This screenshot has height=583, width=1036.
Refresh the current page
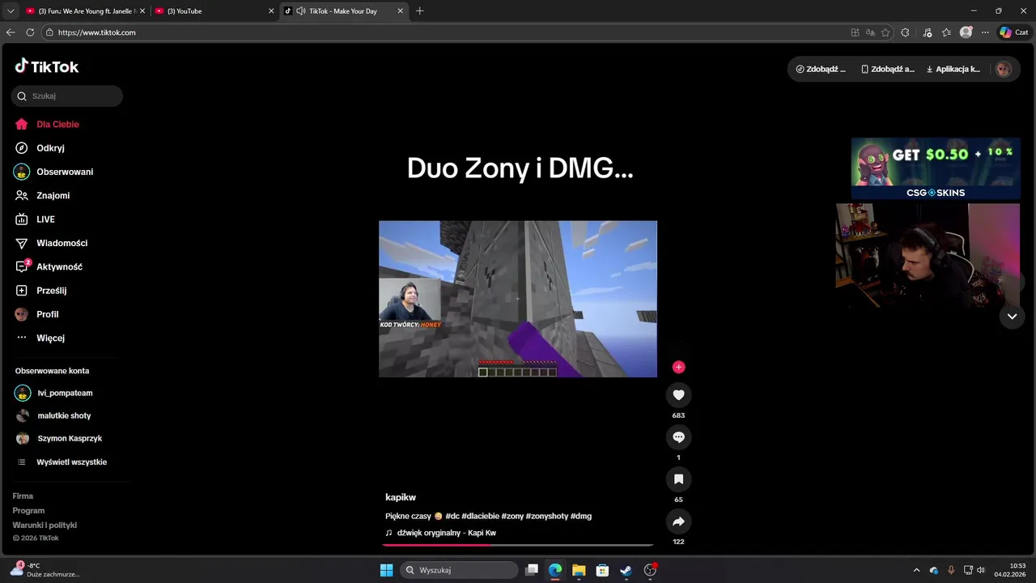click(x=30, y=32)
